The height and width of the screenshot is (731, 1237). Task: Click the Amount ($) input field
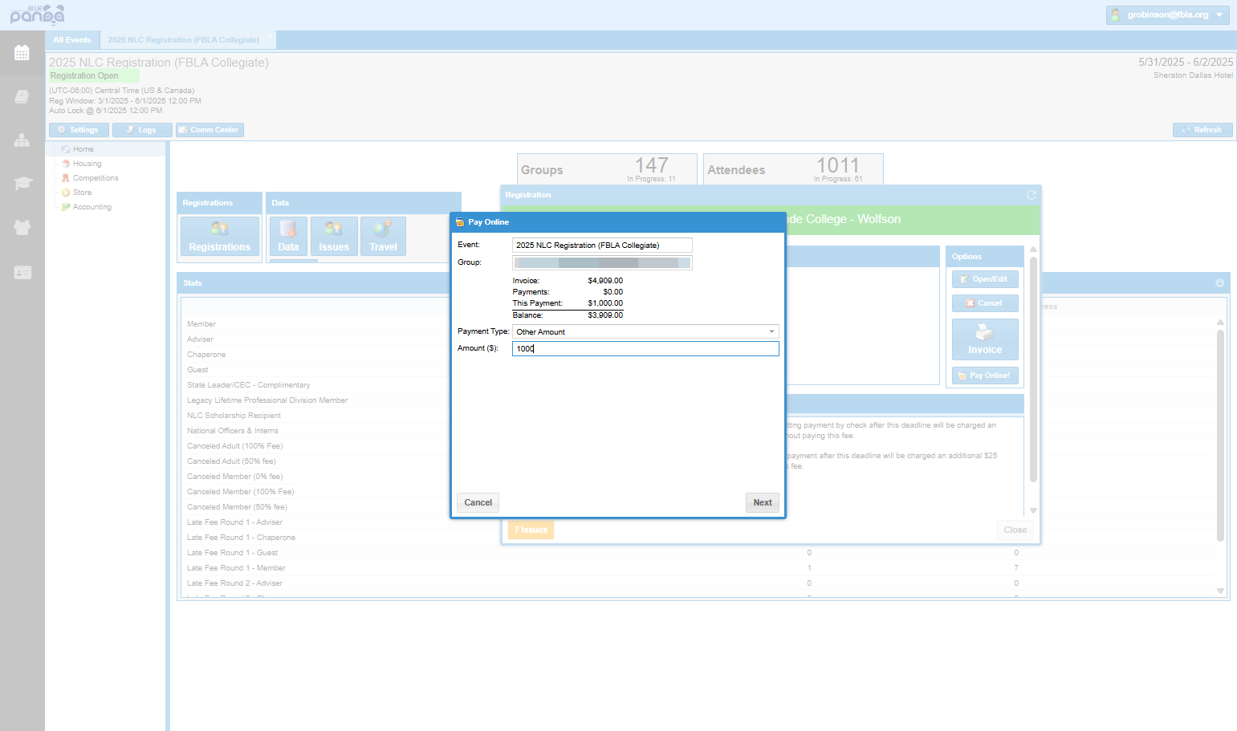pyautogui.click(x=645, y=348)
